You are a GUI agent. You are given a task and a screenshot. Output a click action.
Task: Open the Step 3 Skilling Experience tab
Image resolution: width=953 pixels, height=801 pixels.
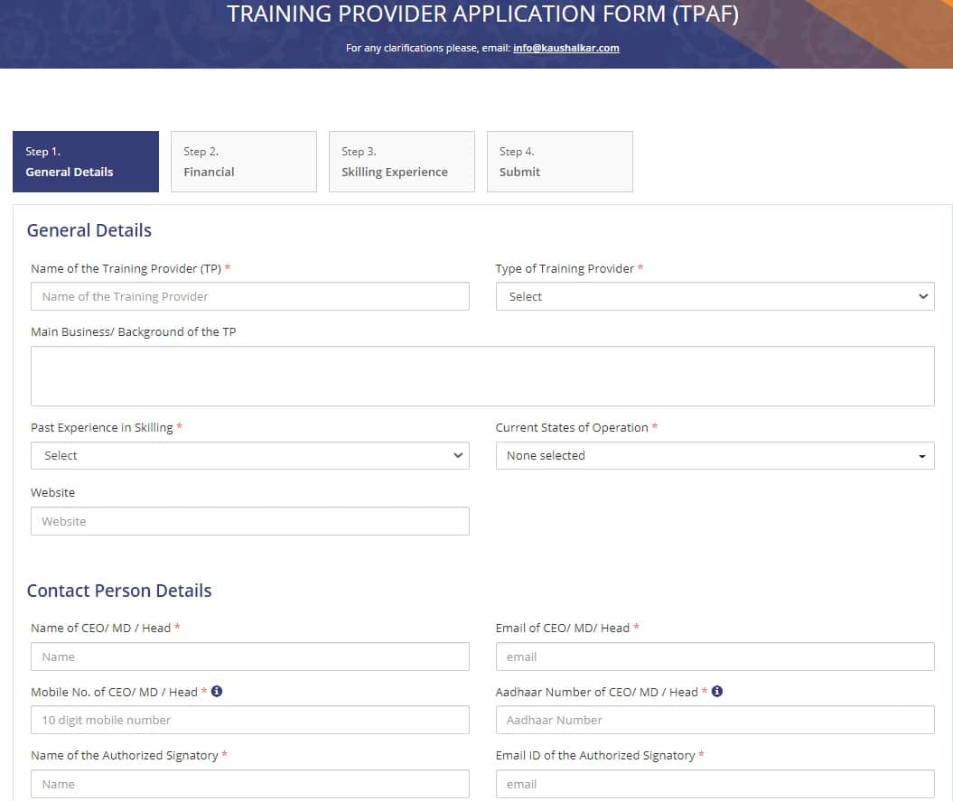(401, 162)
